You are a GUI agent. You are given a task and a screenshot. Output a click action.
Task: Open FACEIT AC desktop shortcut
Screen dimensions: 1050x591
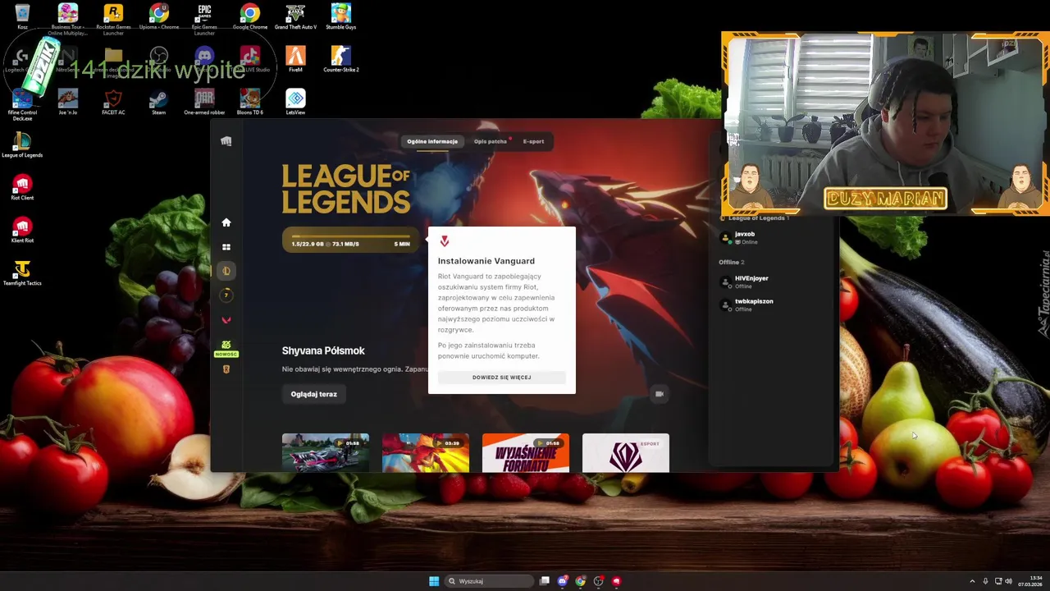[113, 102]
